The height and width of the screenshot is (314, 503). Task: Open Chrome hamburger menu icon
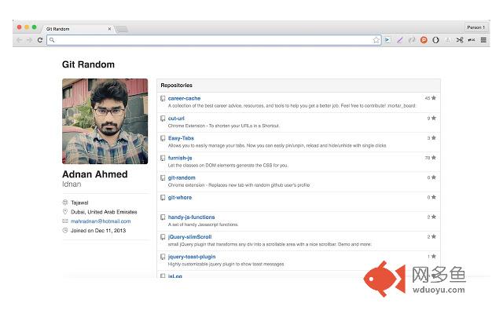pyautogui.click(x=483, y=40)
